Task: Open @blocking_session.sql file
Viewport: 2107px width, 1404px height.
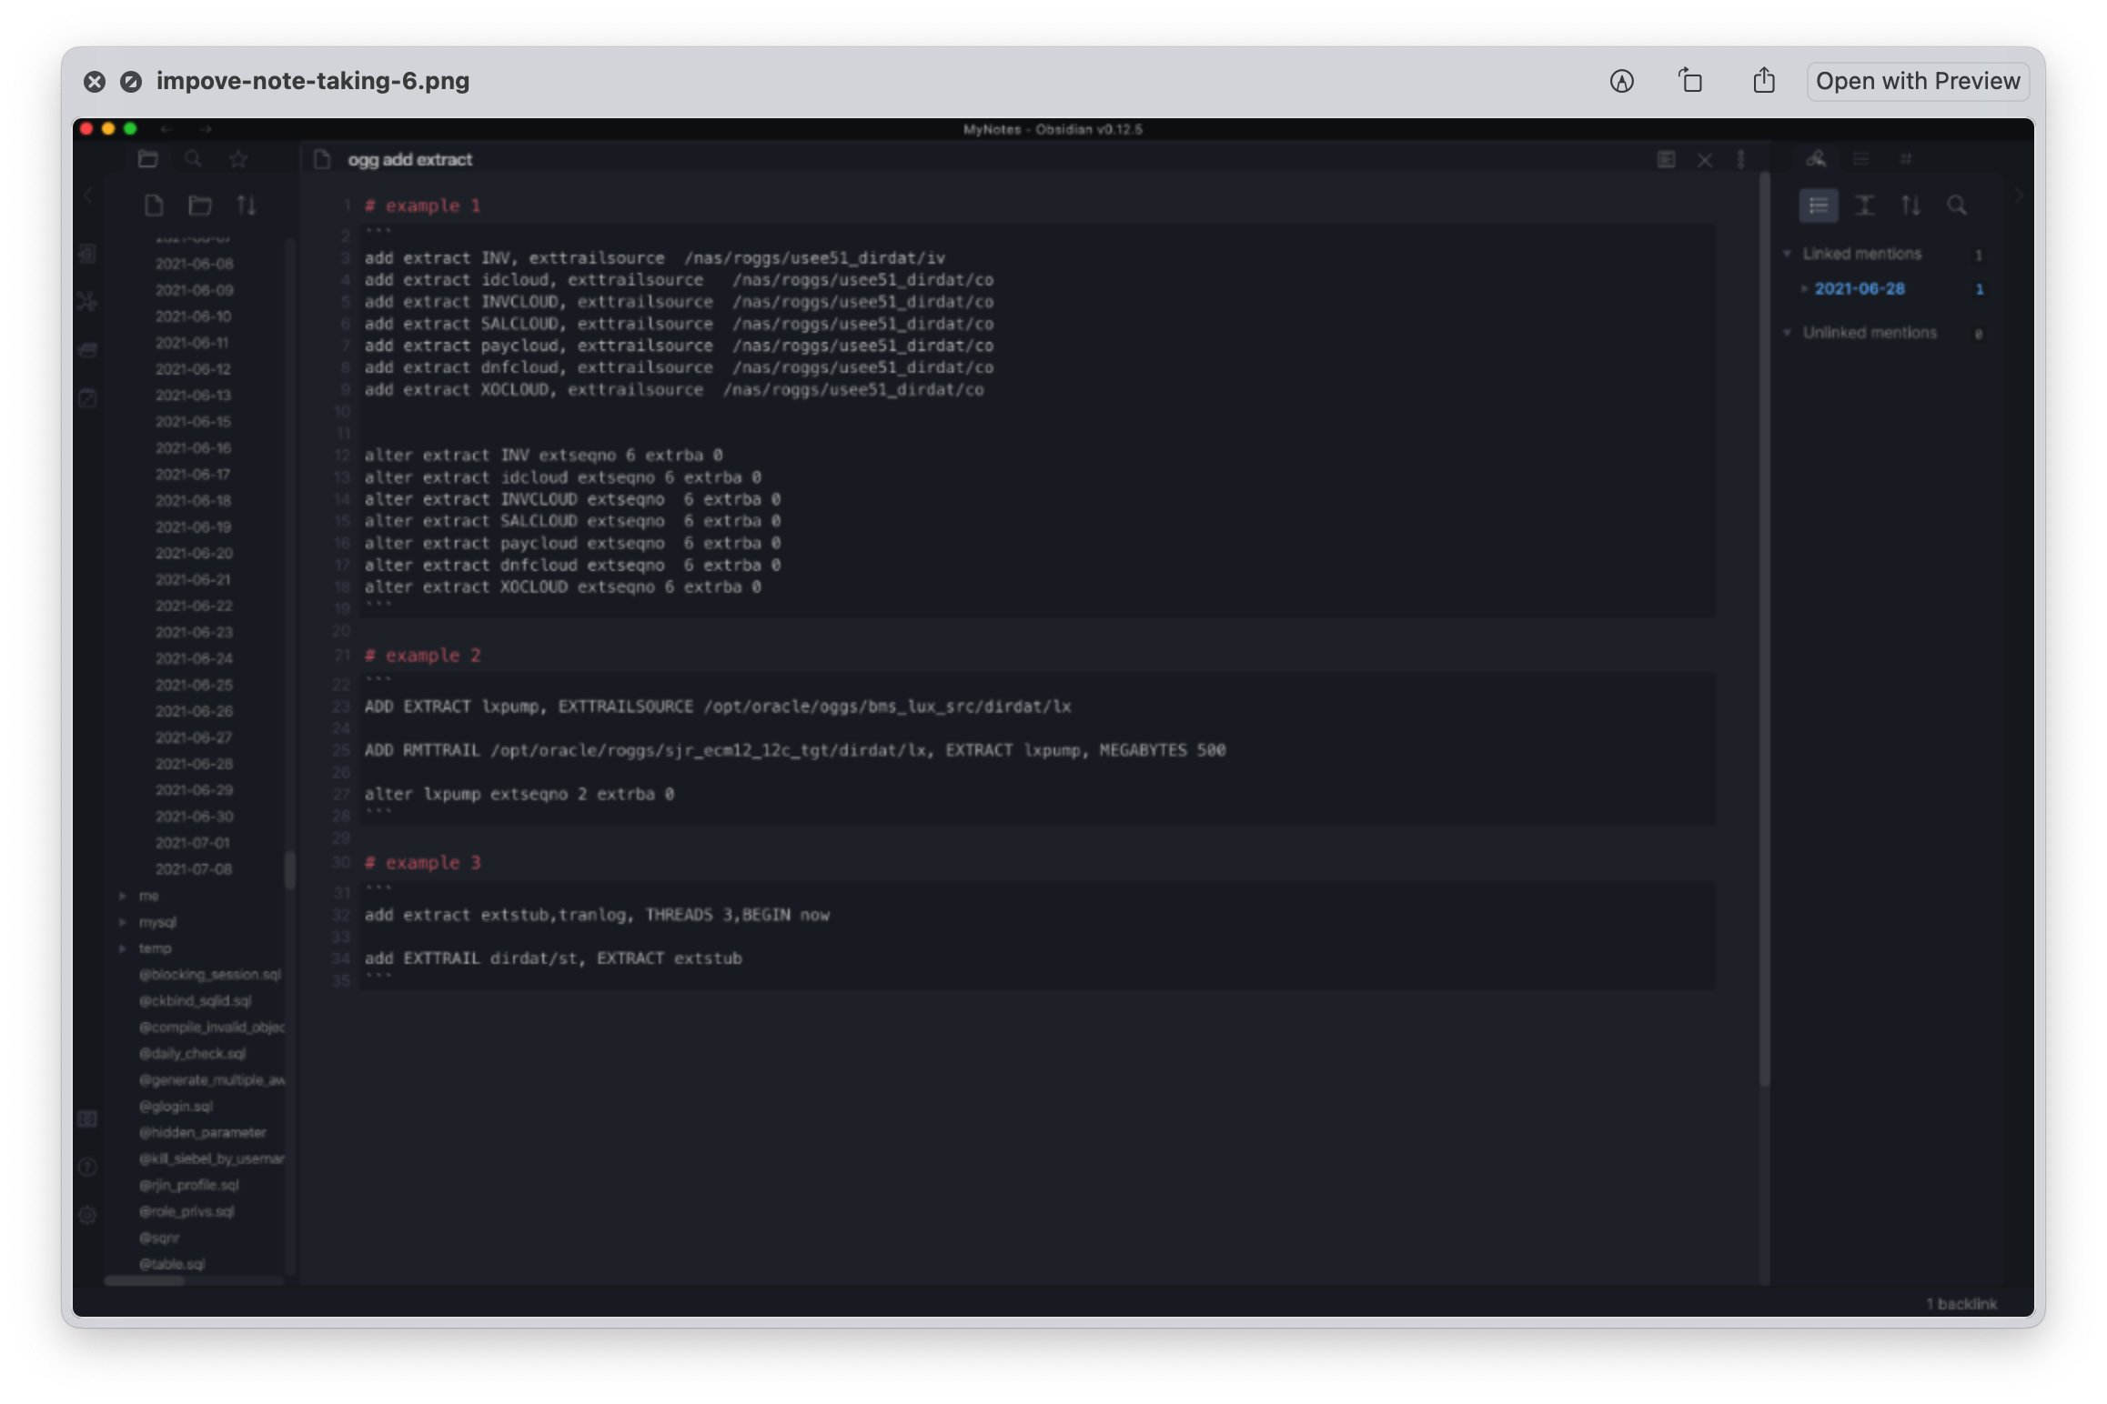Action: [x=210, y=976]
